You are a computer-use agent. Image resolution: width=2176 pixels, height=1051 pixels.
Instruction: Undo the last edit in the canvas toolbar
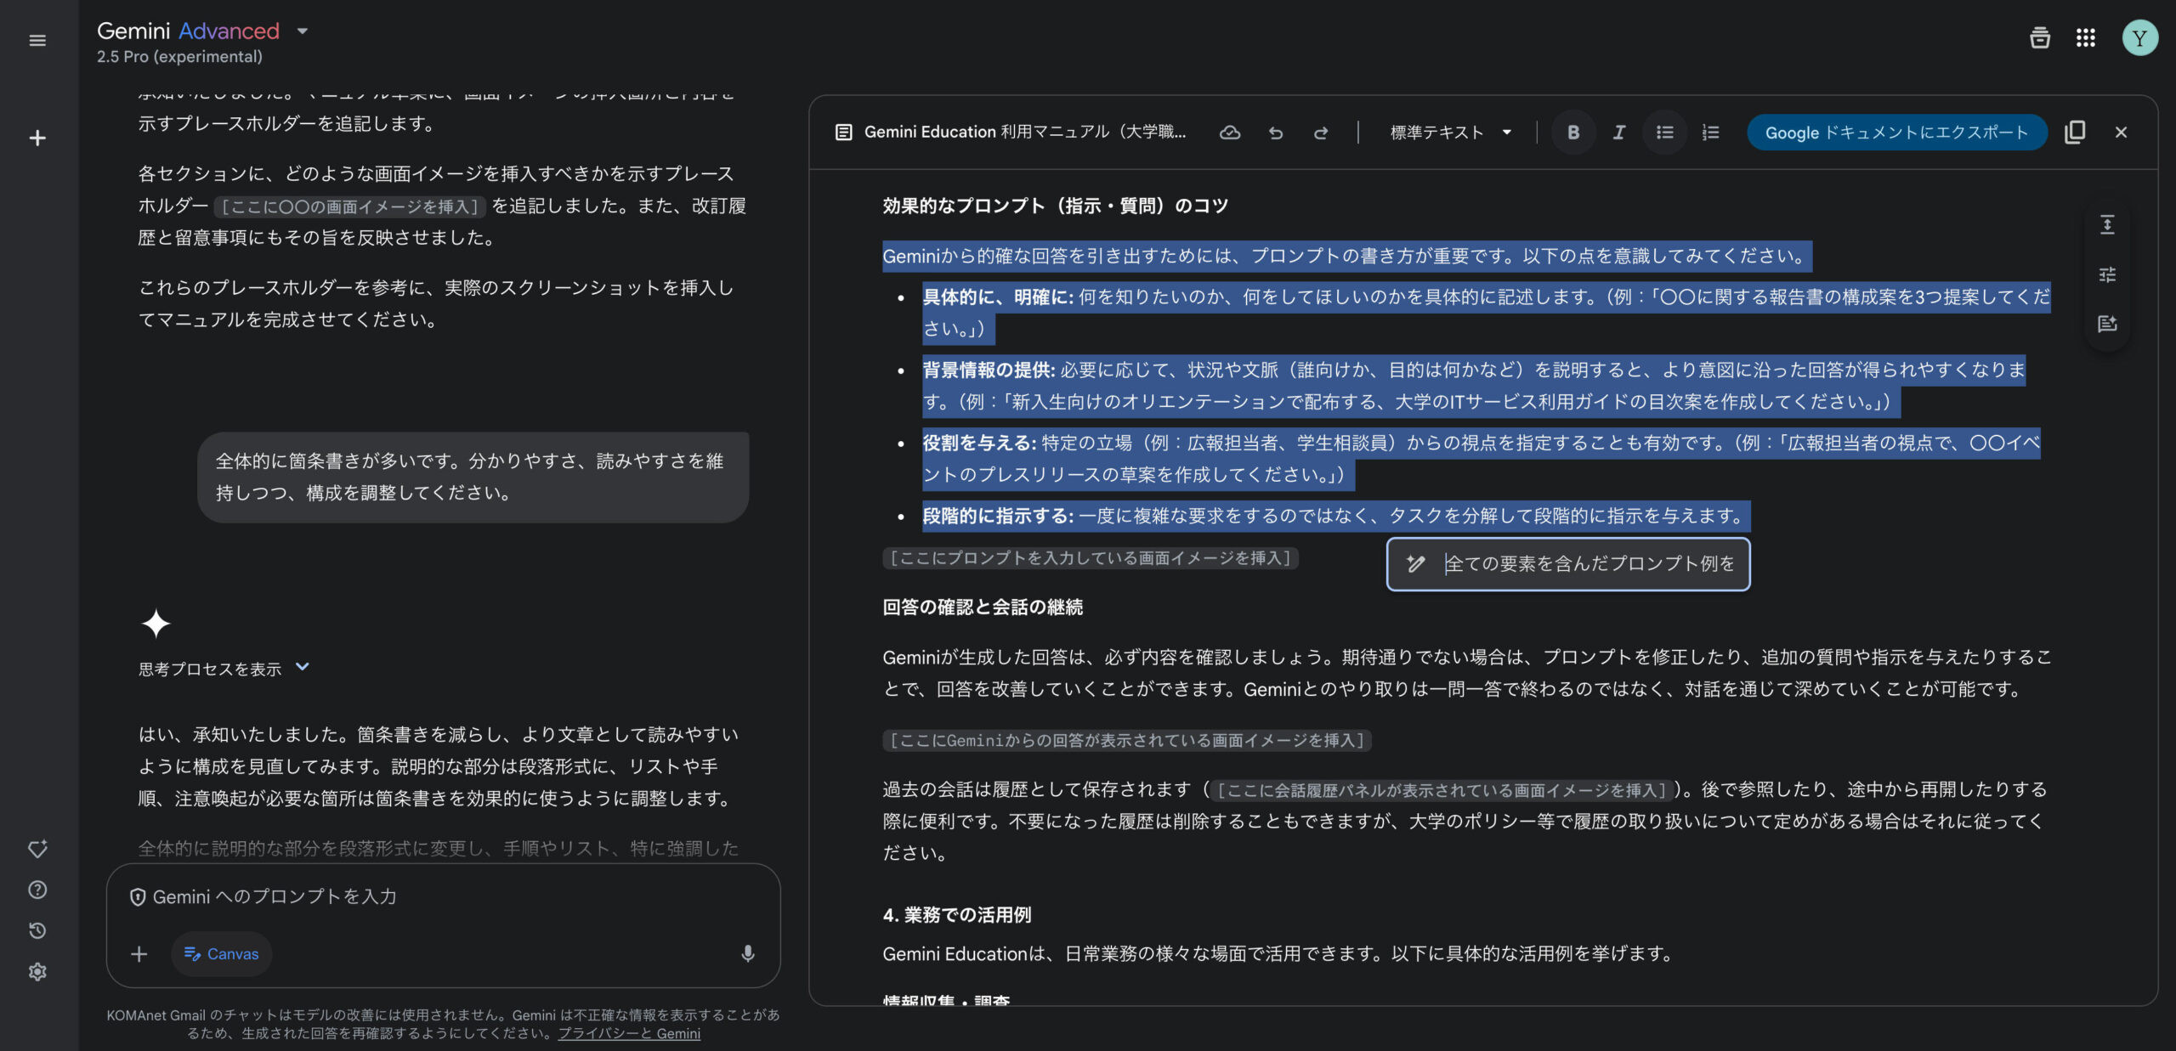[x=1275, y=133]
